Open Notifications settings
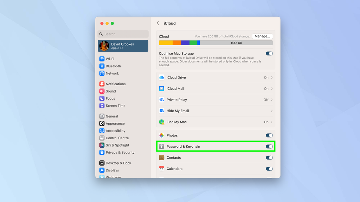 (x=102, y=84)
